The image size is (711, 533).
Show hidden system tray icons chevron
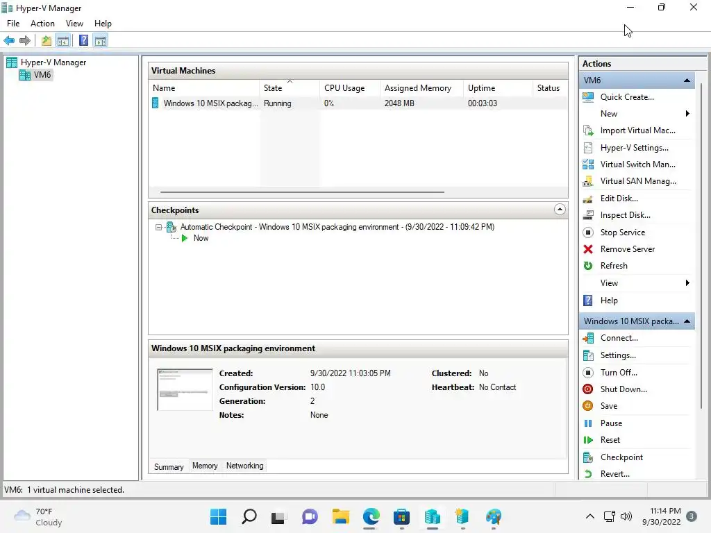click(590, 516)
